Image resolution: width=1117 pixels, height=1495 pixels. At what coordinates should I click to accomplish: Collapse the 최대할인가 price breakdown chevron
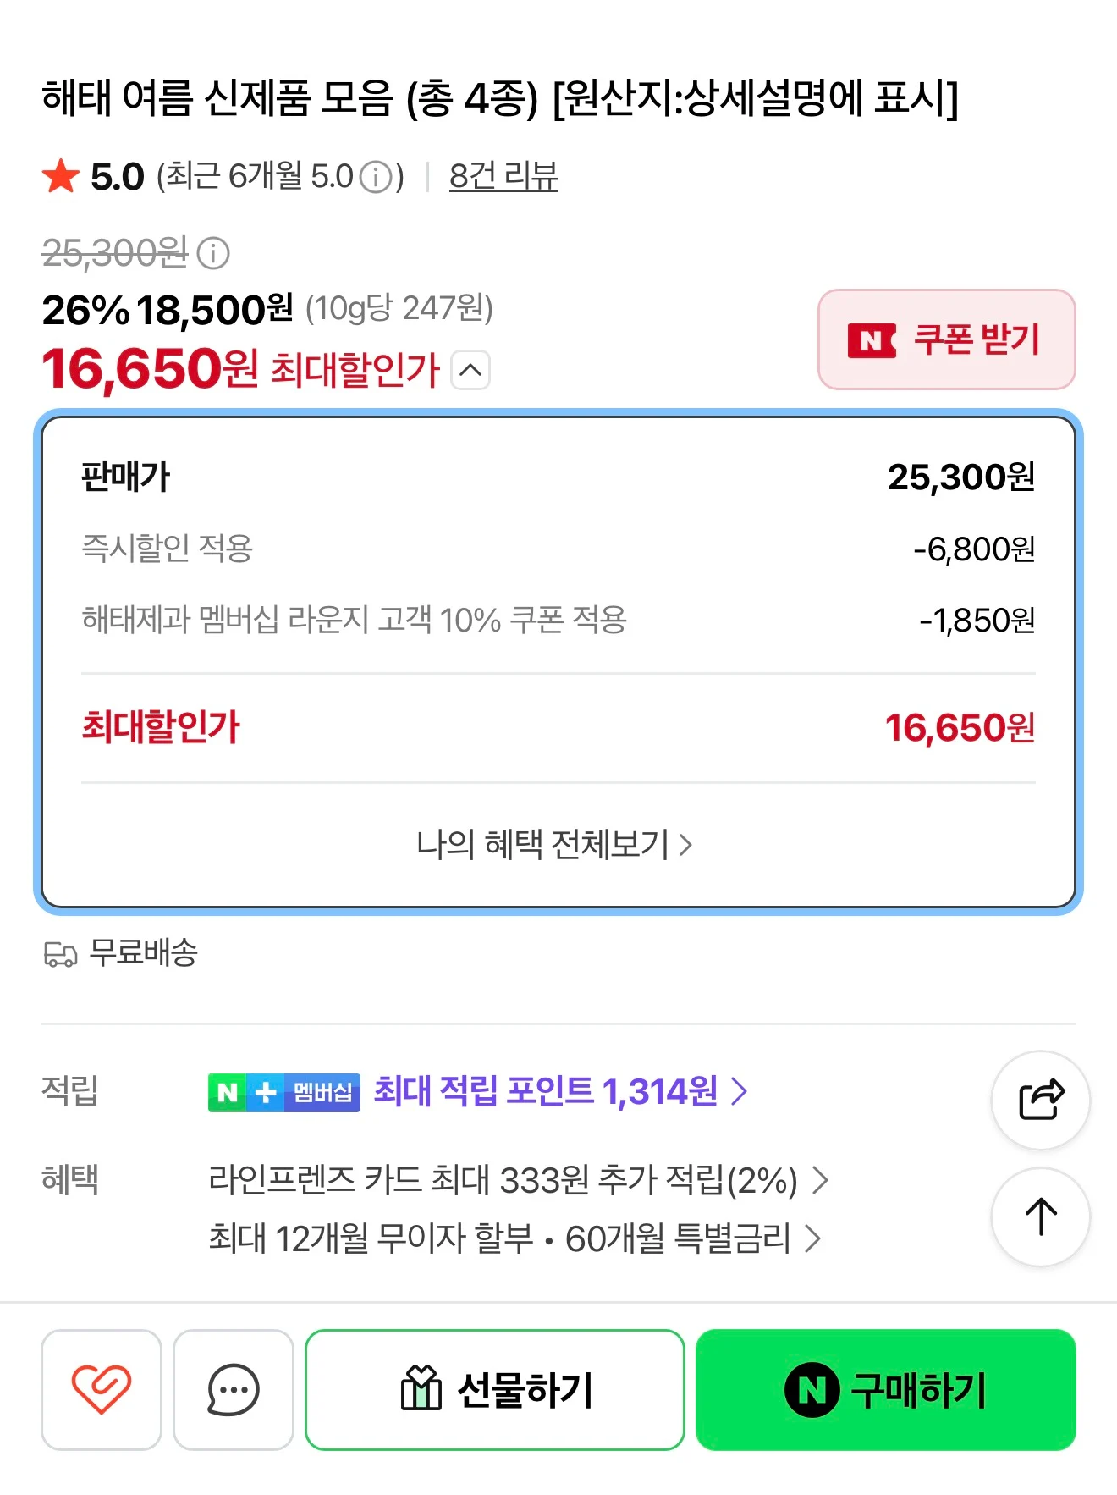(x=471, y=370)
